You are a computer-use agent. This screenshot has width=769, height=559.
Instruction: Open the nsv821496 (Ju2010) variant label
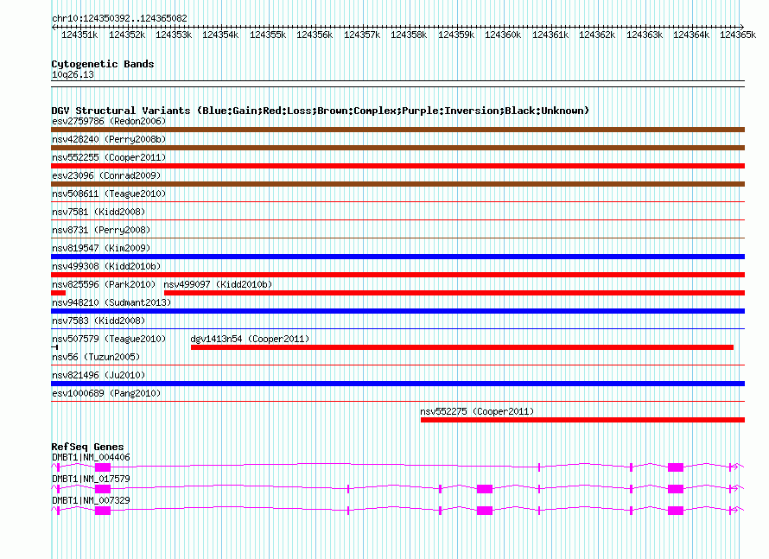98,375
